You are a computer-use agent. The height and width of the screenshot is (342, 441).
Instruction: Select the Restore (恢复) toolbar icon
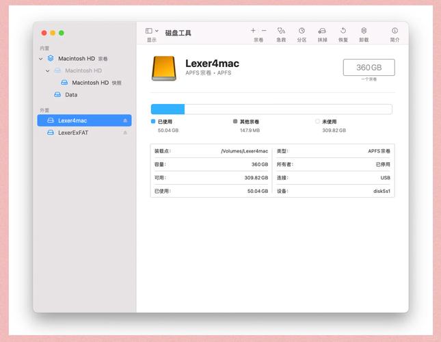click(x=343, y=30)
